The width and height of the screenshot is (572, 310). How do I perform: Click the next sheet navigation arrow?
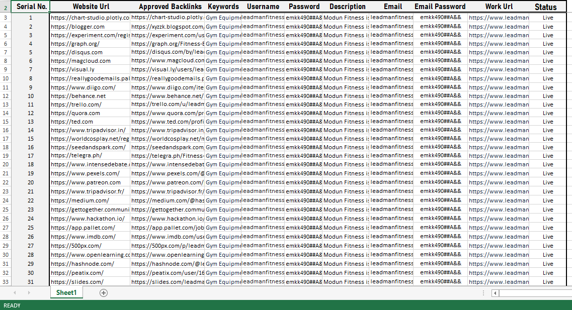29,293
